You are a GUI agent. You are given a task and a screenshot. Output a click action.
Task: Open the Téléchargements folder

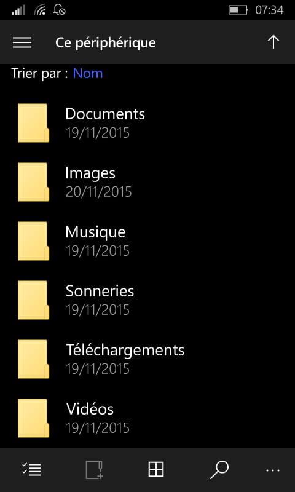147,359
